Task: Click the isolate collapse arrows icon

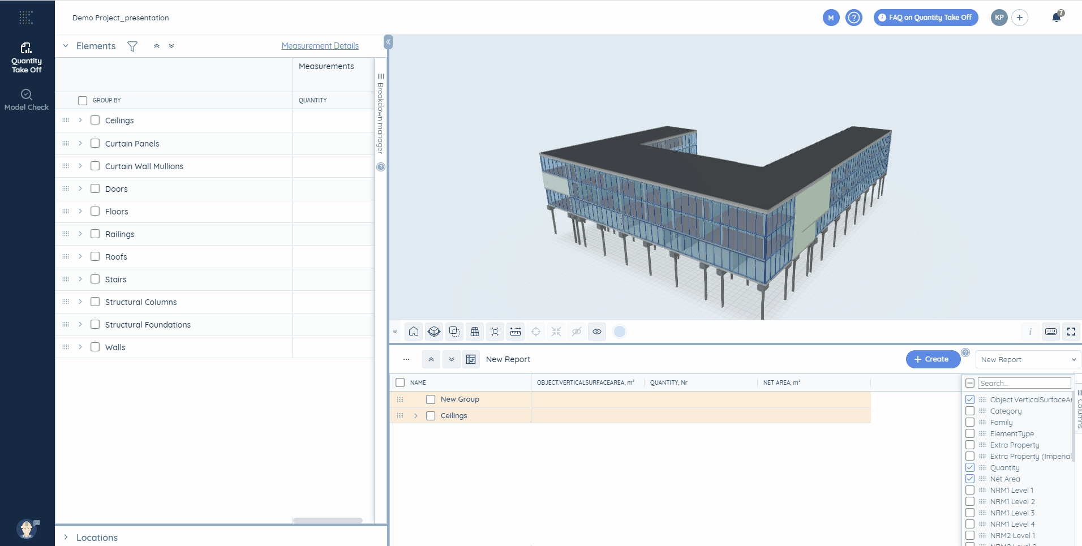Action: (x=556, y=332)
